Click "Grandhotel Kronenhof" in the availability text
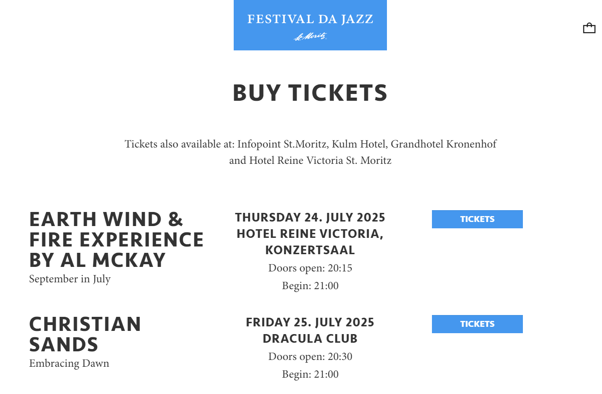 click(x=443, y=144)
